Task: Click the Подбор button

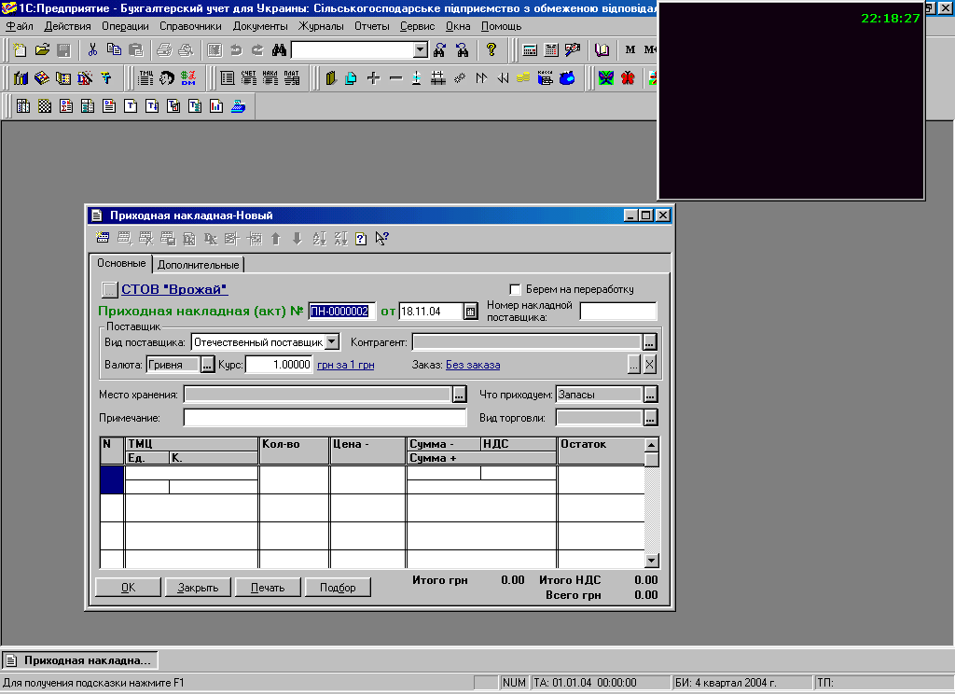Action: [x=338, y=588]
